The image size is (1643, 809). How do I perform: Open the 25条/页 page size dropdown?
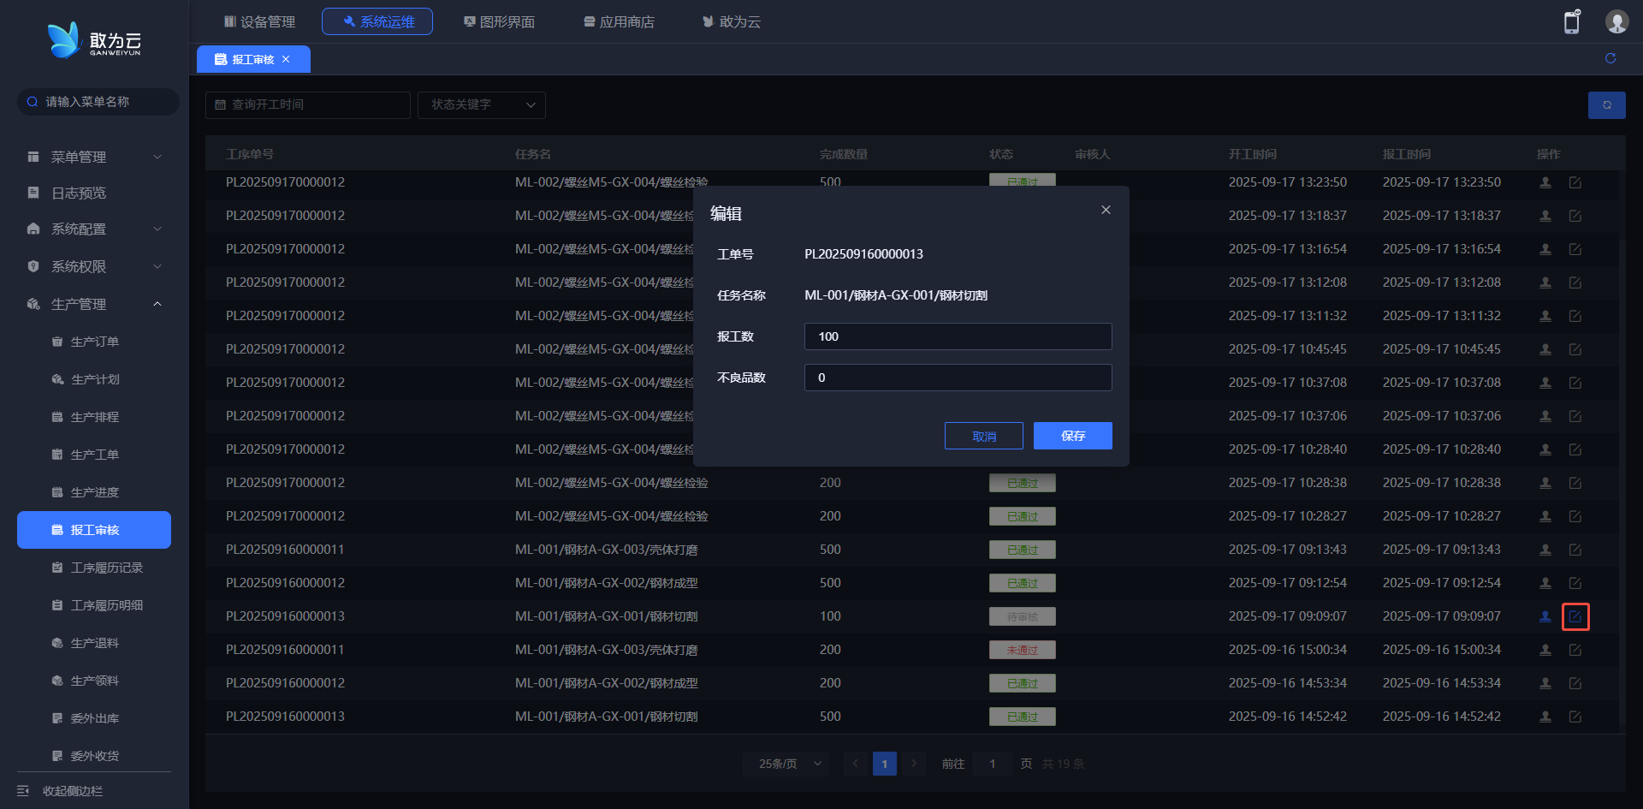(786, 764)
